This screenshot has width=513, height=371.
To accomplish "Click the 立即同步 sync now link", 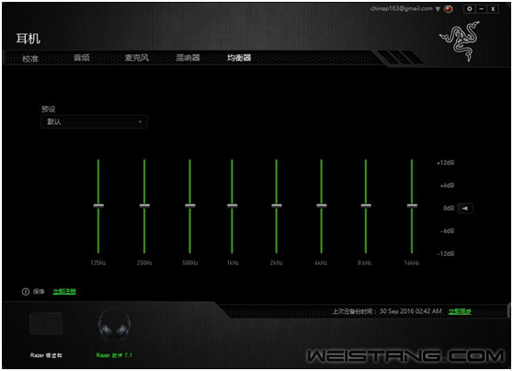I will [x=460, y=311].
